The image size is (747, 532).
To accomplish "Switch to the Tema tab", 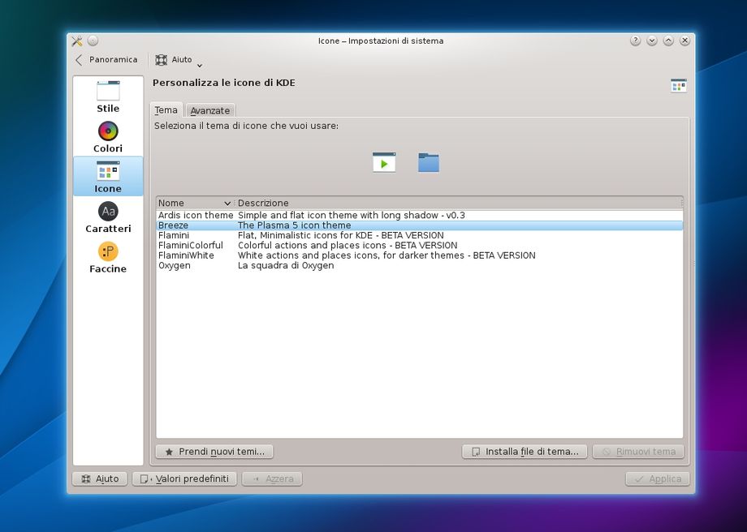I will tap(166, 110).
